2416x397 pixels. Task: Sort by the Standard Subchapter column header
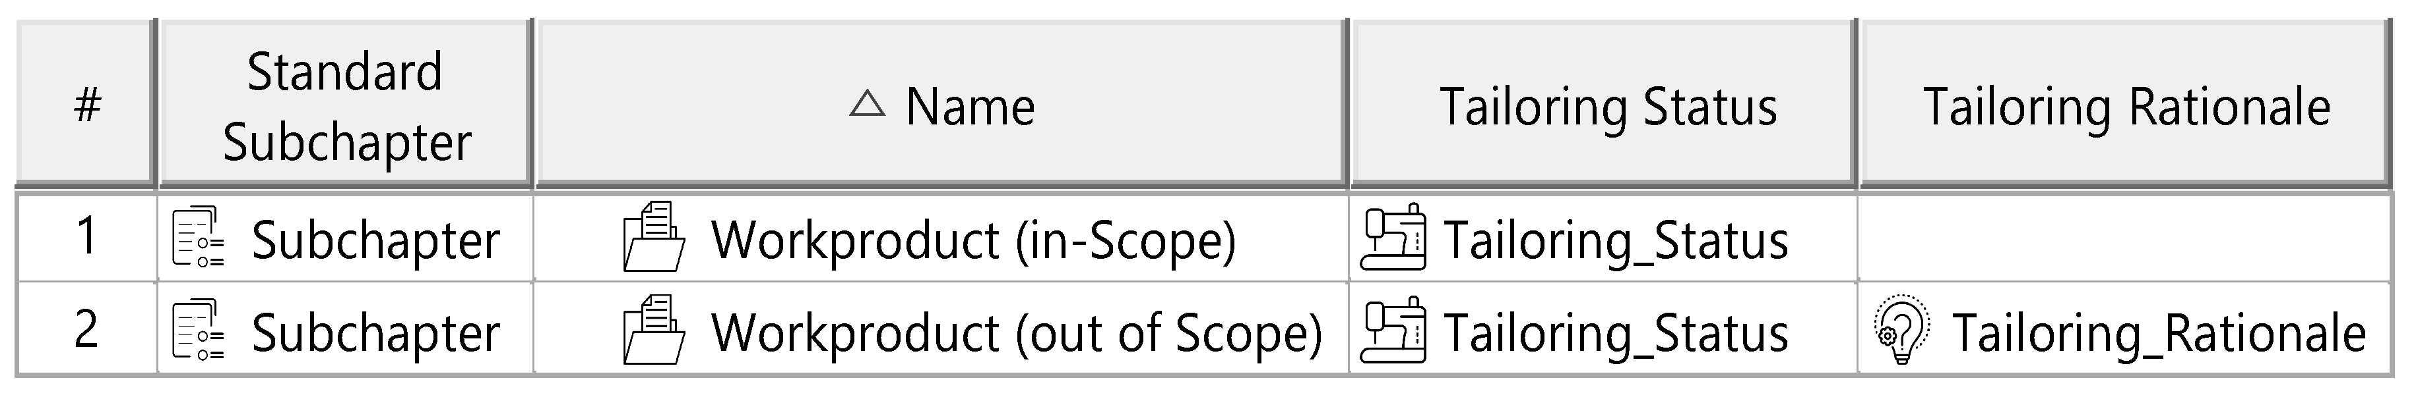pyautogui.click(x=345, y=106)
